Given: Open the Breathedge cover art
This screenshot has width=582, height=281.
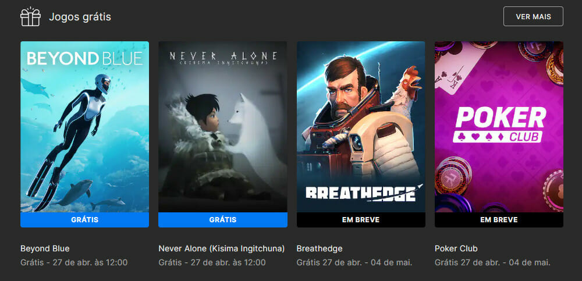Looking at the screenshot, I should (x=361, y=127).
